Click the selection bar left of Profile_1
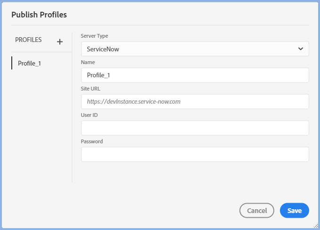Viewport: 320px width, 230px height. tap(12, 63)
